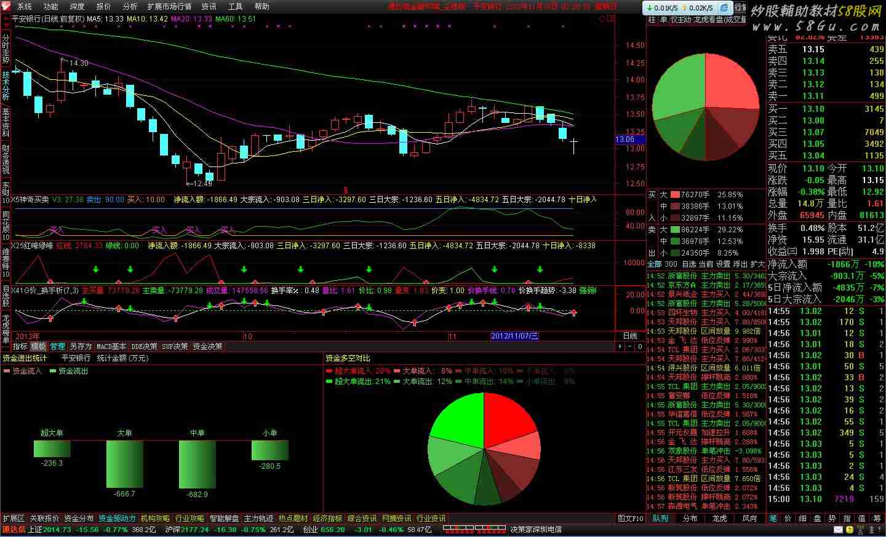Open the 热点题材 bottom tab
This screenshot has height=537, width=886.
pos(293,519)
